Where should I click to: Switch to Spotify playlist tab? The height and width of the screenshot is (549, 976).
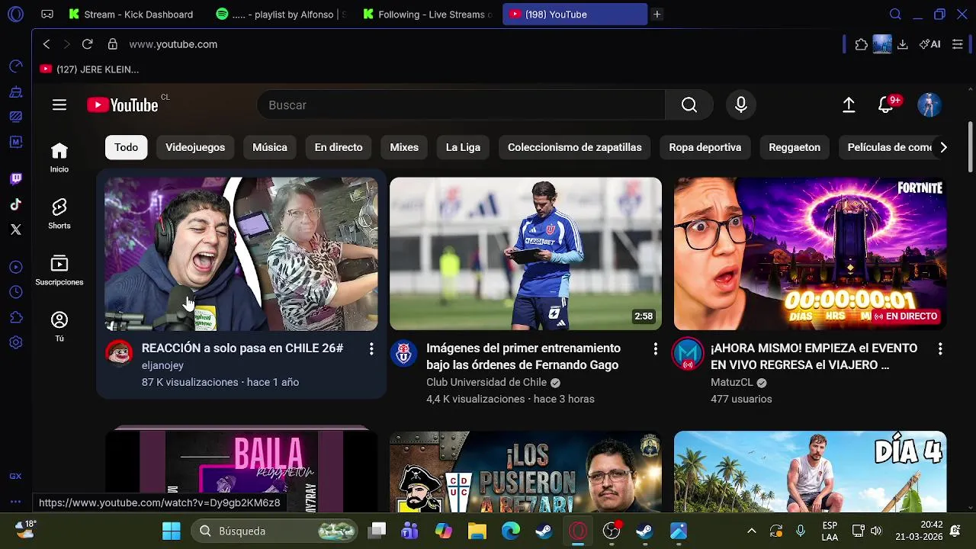coord(281,14)
